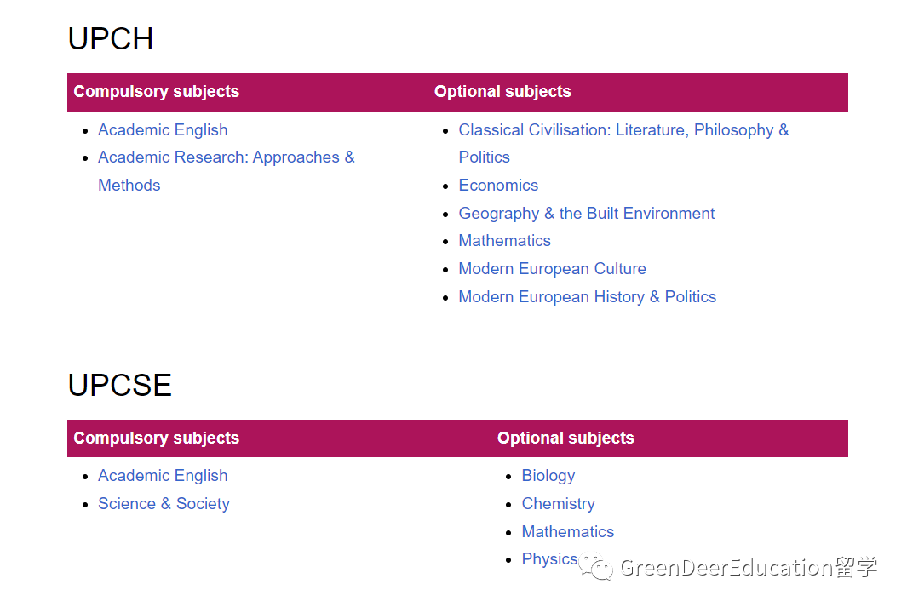Image resolution: width=907 pixels, height=607 pixels.
Task: Visit Modern European History & Politics
Action: pyautogui.click(x=587, y=297)
